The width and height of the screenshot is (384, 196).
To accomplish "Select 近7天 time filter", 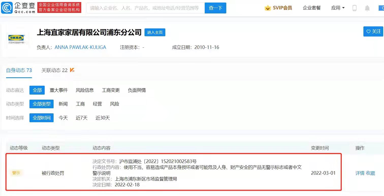I will tap(82, 118).
